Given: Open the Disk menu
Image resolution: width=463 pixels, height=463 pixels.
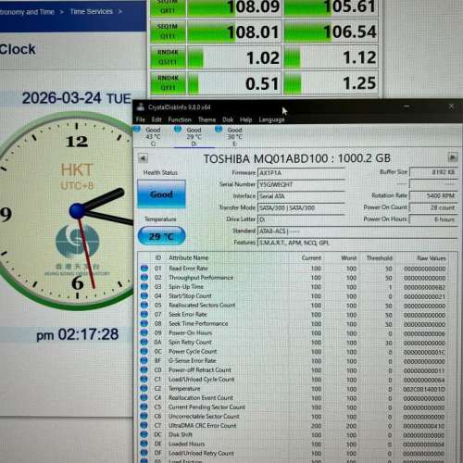Looking at the screenshot, I should tap(228, 119).
